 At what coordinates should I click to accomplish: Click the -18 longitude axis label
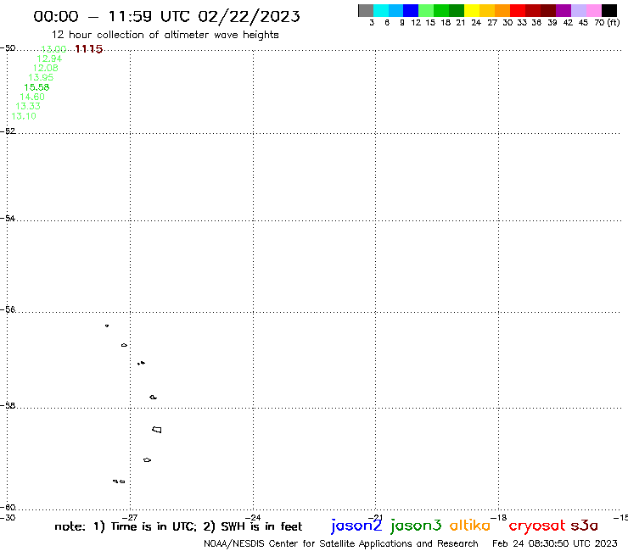point(499,517)
